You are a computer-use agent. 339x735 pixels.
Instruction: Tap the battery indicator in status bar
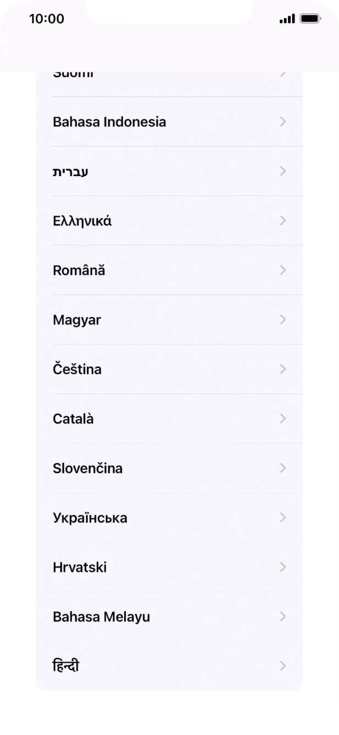309,18
